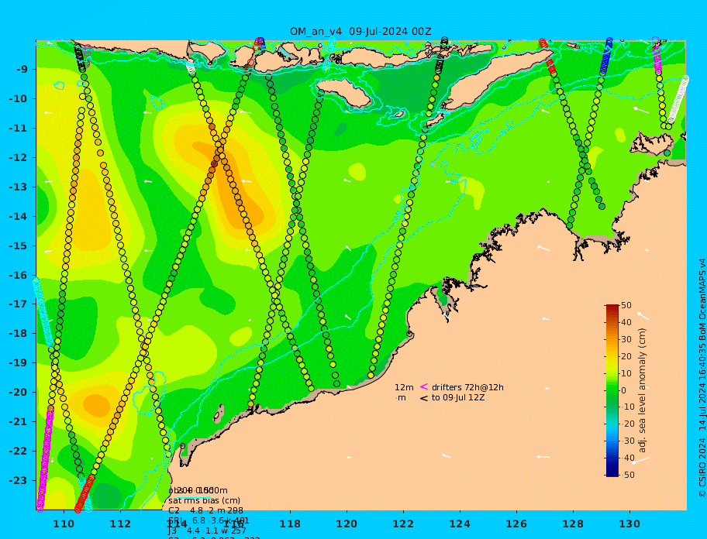Click the latitude axis label "-20" on left axis

pyautogui.click(x=18, y=392)
